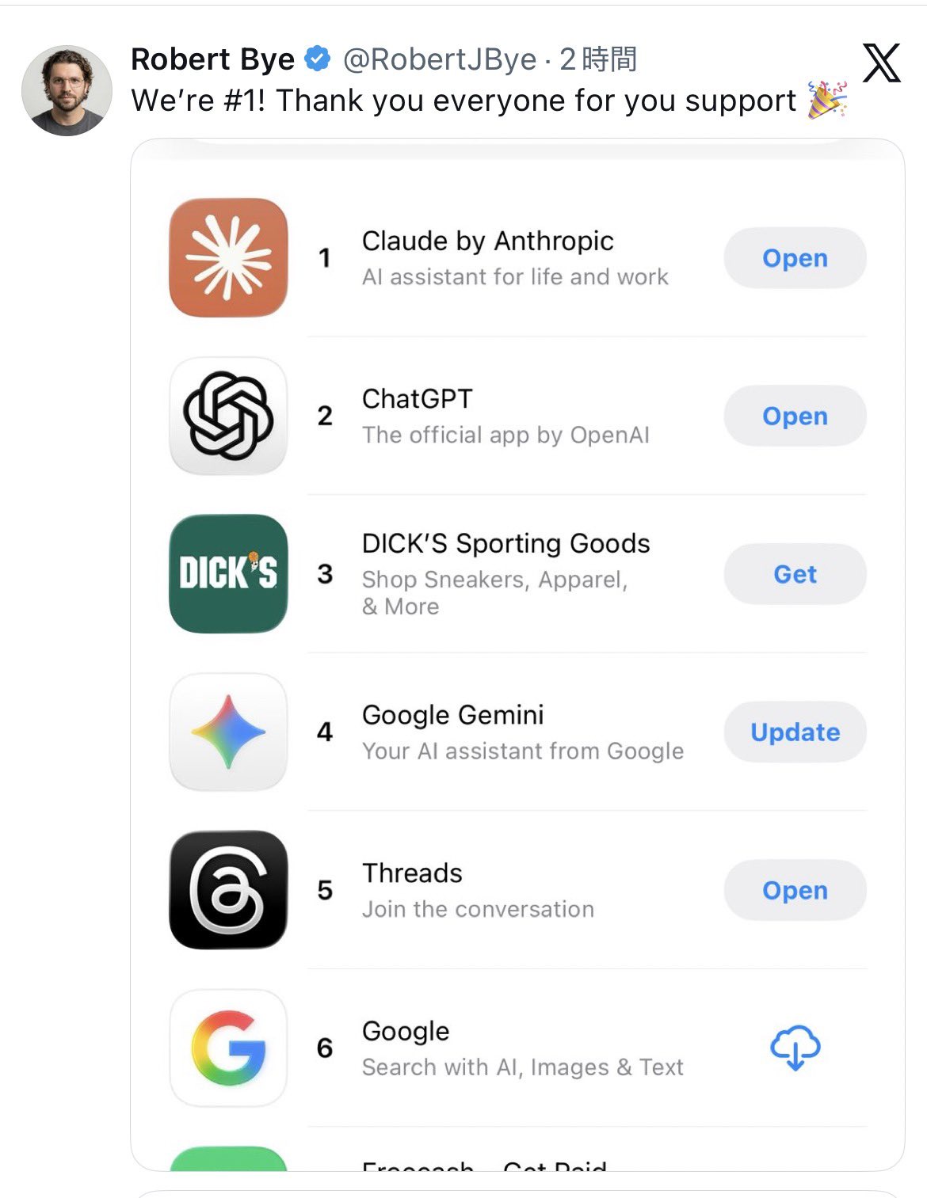
Task: Tap the DICK'S Sporting Goods app icon
Action: tap(228, 573)
